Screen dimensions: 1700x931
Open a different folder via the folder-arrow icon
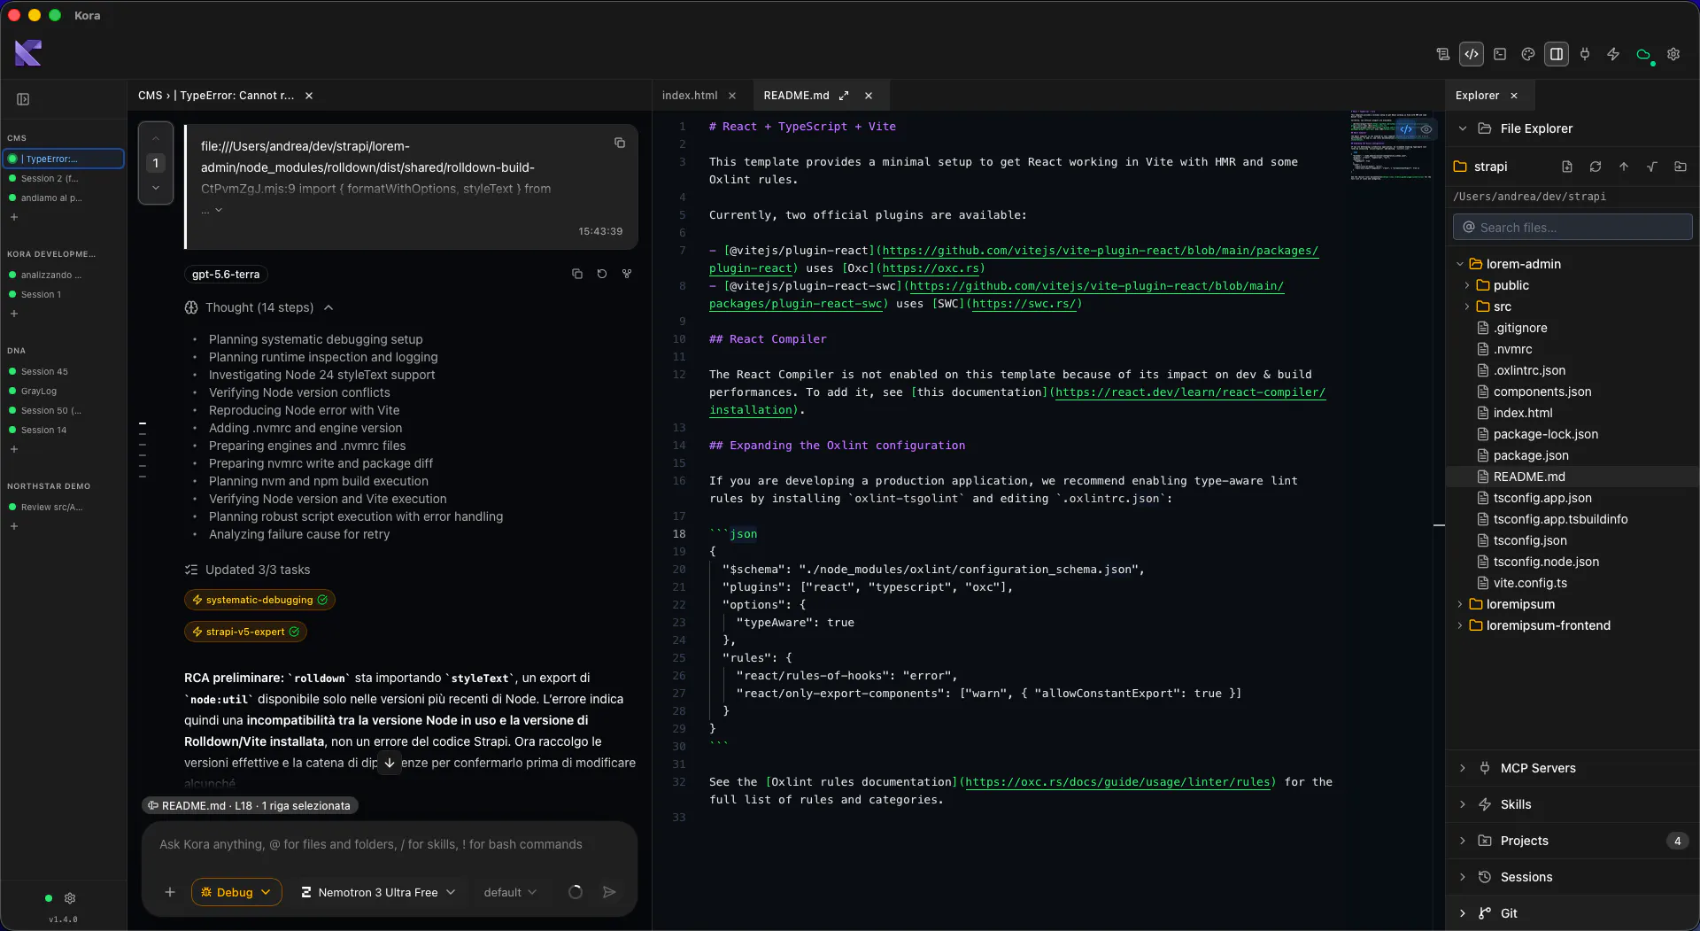[1681, 167]
